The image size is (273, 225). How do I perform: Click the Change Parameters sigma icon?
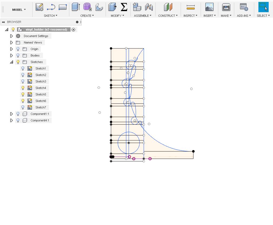[x=124, y=7]
